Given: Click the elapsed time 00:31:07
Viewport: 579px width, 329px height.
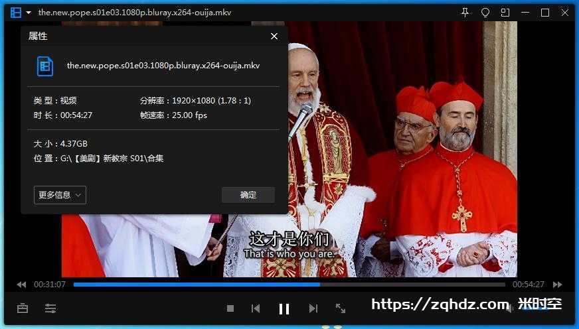Looking at the screenshot, I should (x=50, y=285).
